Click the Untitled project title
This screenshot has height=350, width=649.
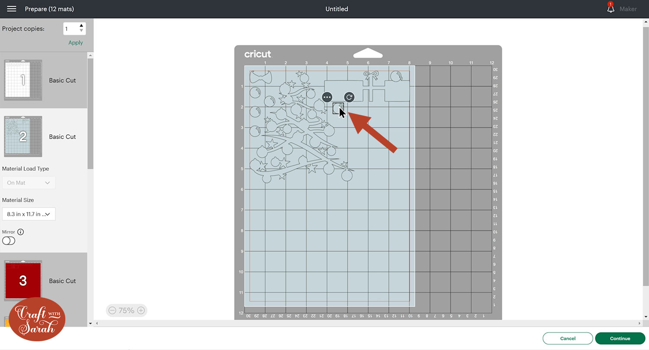(337, 9)
